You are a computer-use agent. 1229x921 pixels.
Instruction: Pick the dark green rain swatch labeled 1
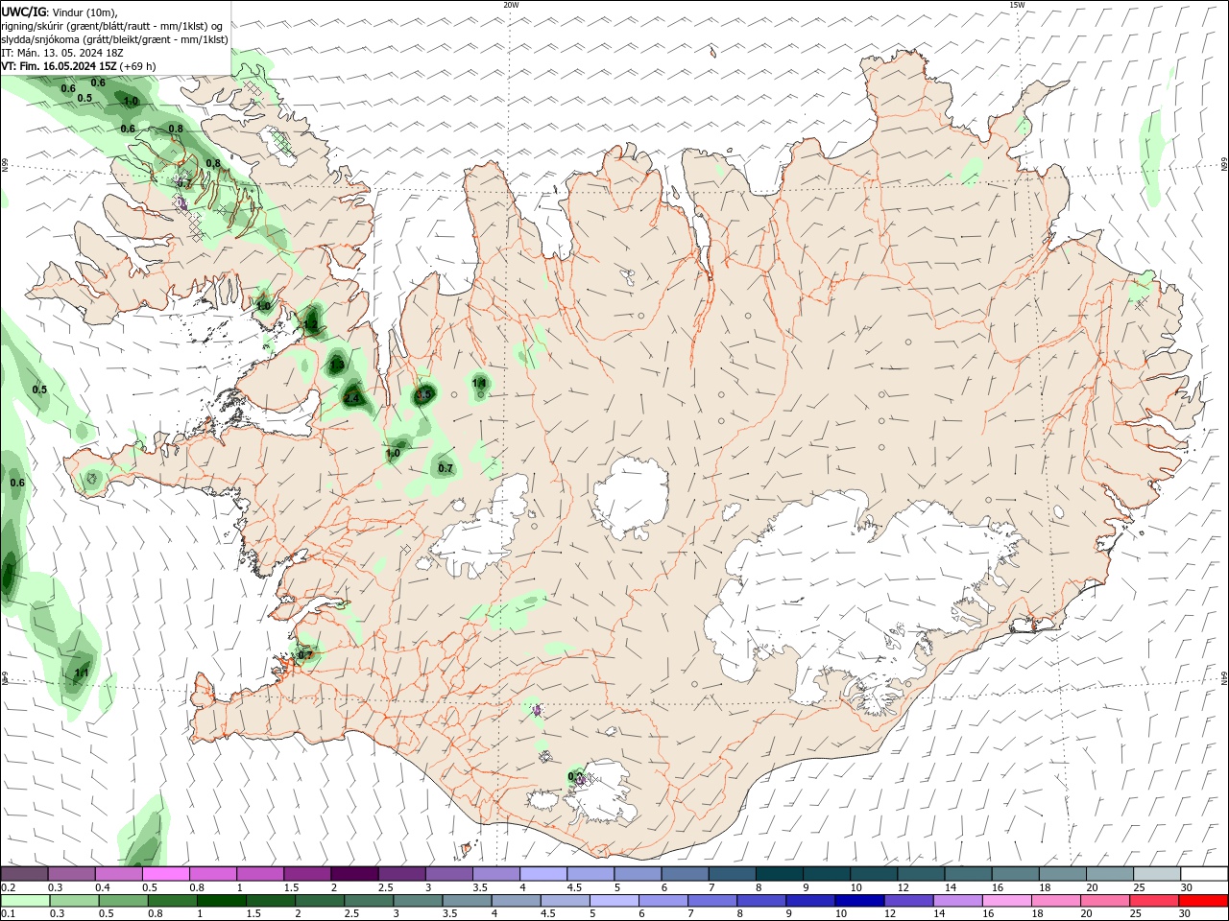tap(222, 901)
